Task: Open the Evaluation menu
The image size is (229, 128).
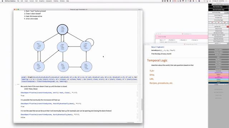Action: (x=49, y=1)
